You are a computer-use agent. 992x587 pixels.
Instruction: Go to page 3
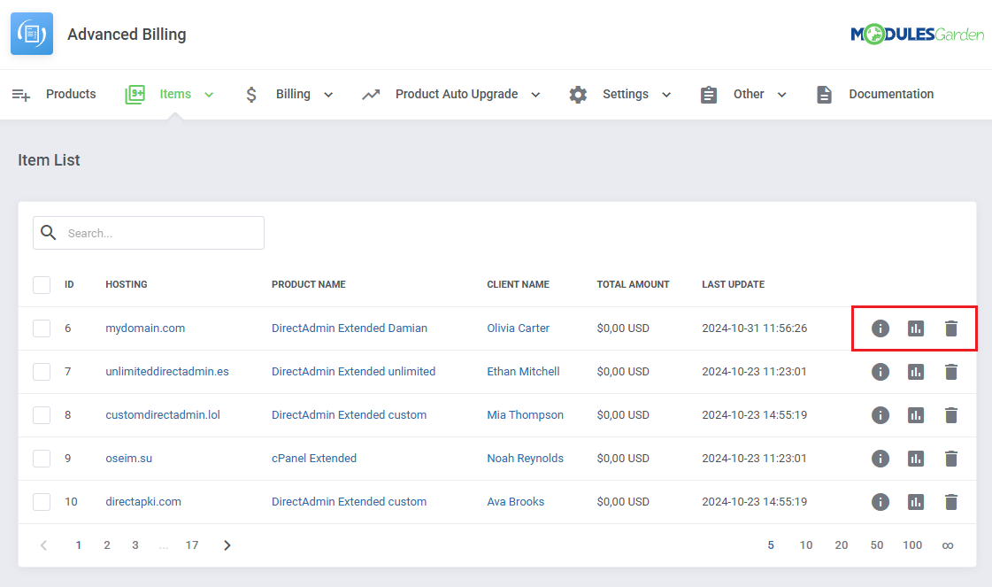tap(135, 545)
